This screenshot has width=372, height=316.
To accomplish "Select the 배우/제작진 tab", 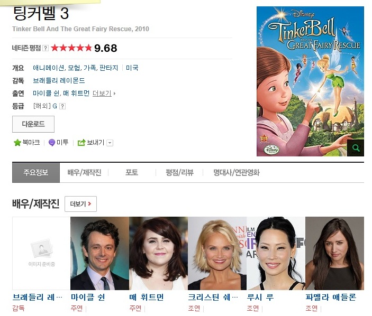I will coord(84,172).
